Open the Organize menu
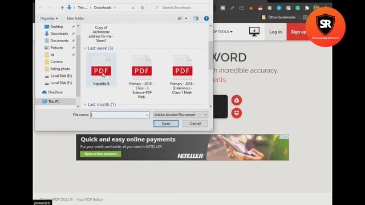 coord(49,18)
